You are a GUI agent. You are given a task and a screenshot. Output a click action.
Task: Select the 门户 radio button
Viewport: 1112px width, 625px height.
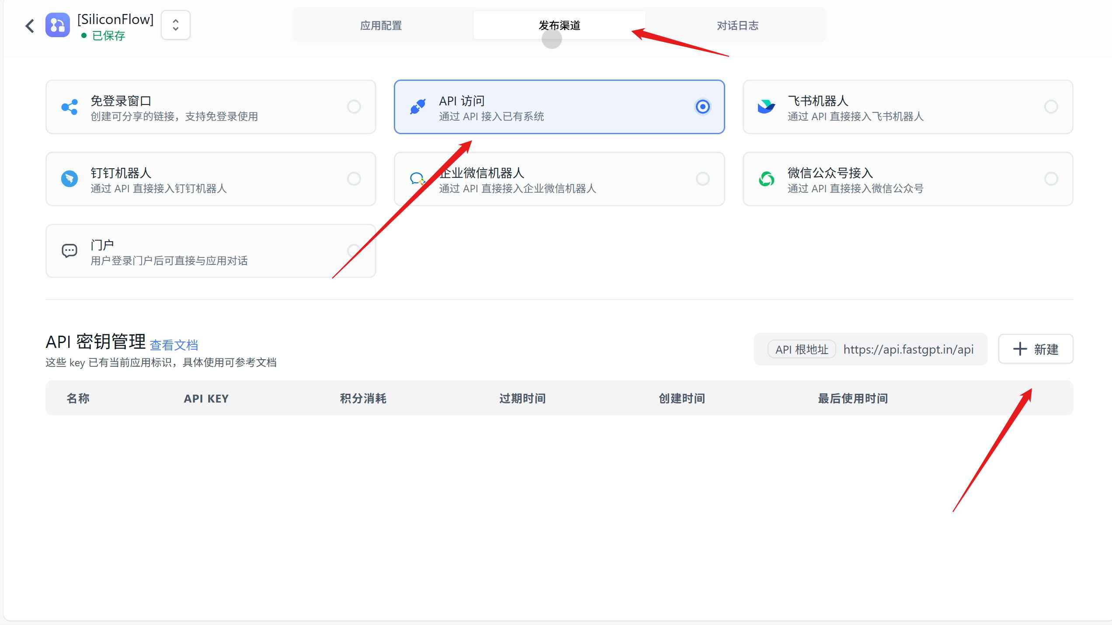tap(354, 251)
